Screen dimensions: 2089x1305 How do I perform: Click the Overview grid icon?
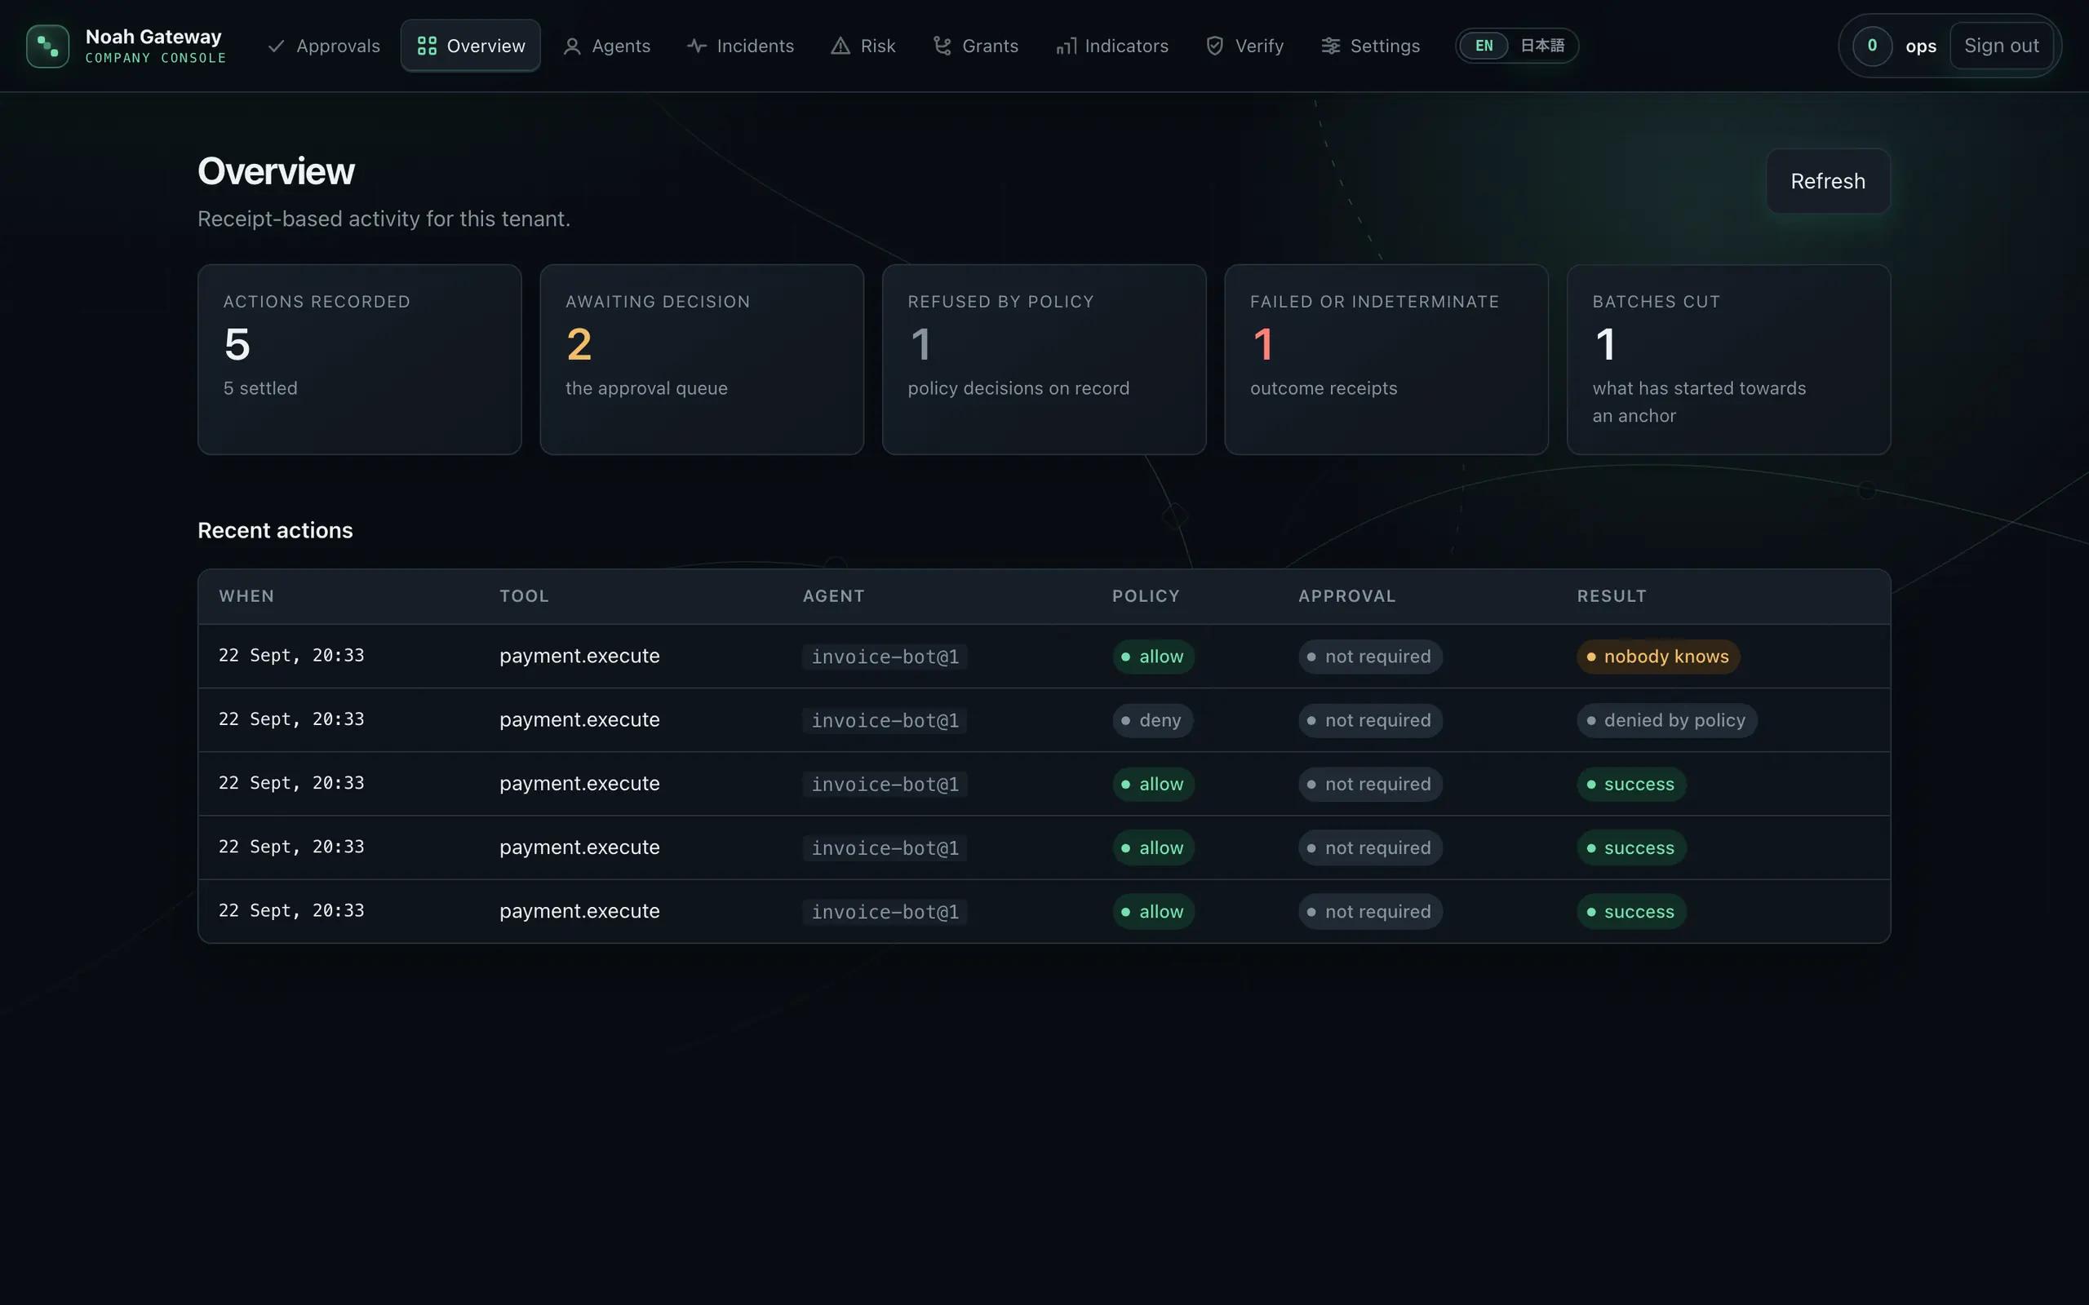pos(427,46)
